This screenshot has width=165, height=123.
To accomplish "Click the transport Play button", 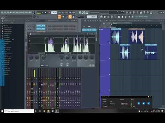I will point(42,12).
